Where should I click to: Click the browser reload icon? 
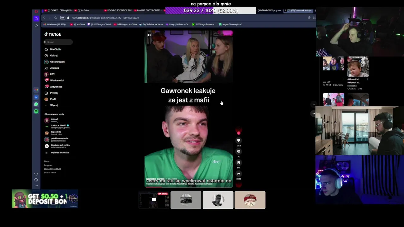point(56,18)
